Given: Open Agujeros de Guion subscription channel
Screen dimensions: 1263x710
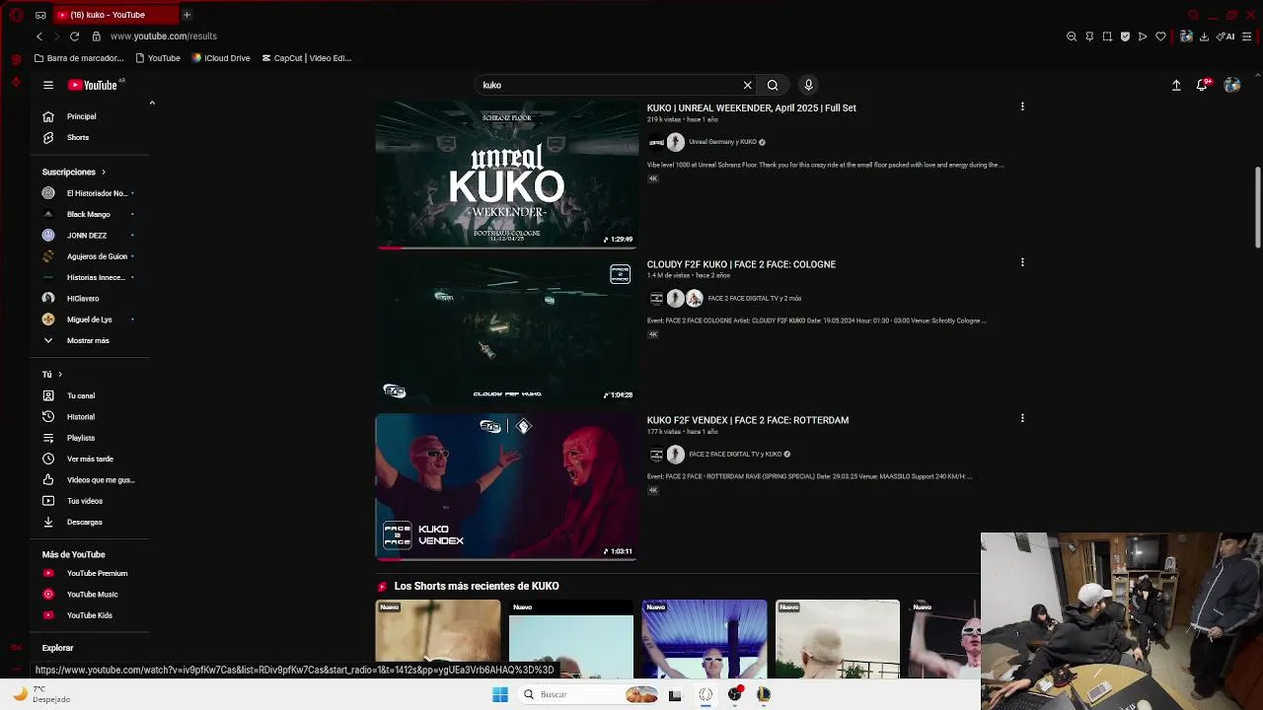Looking at the screenshot, I should [x=89, y=256].
